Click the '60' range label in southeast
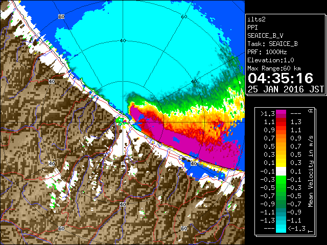This screenshot has width=327, height=245. (184, 228)
